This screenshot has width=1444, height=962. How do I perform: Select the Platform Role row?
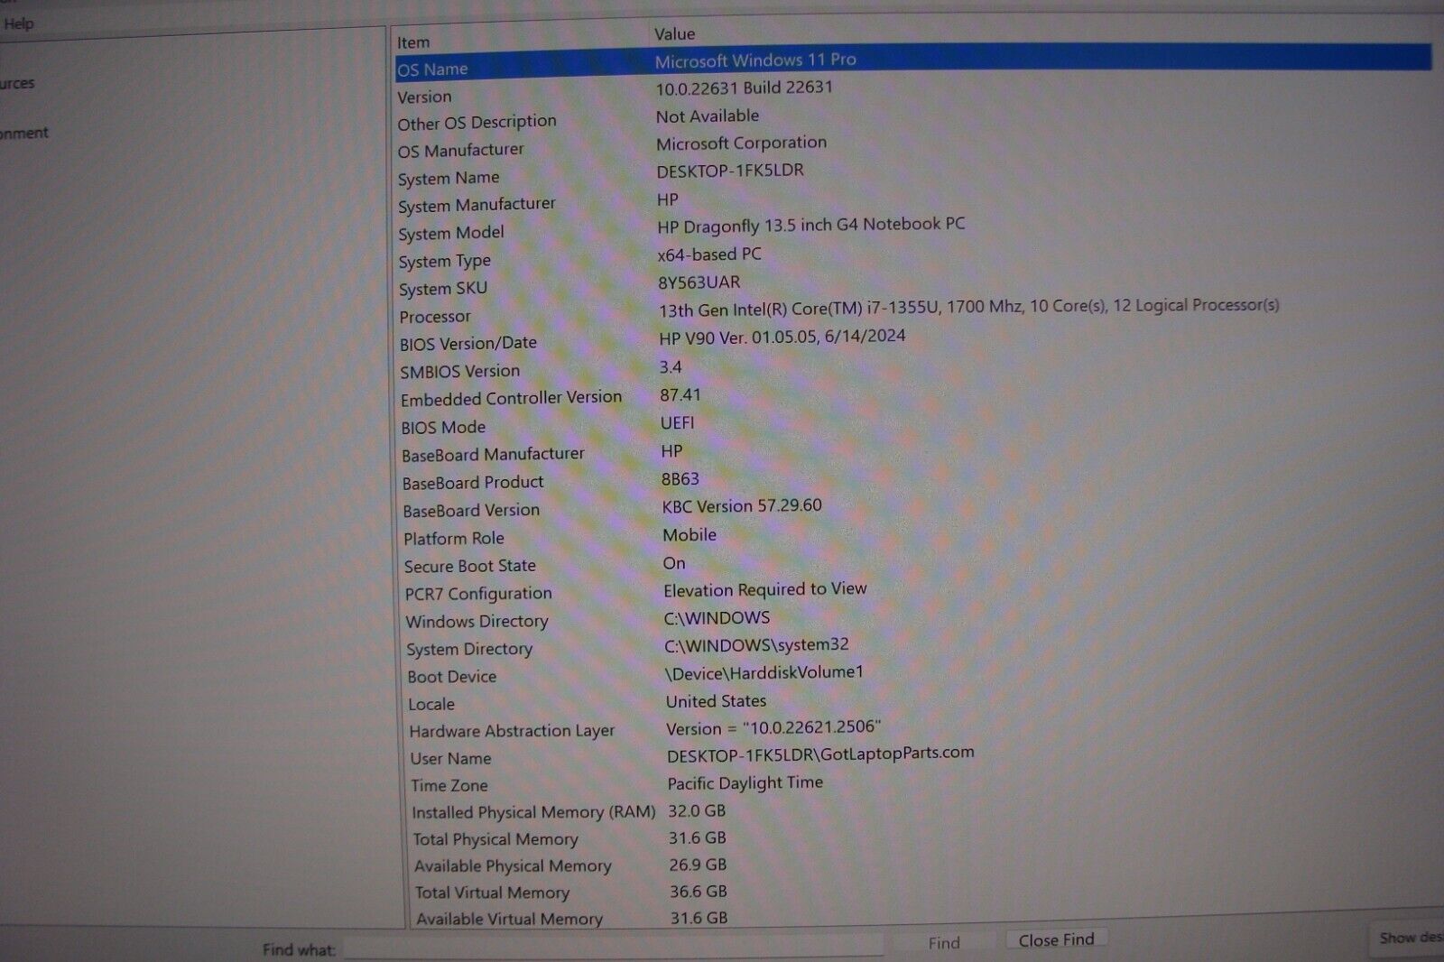click(913, 536)
